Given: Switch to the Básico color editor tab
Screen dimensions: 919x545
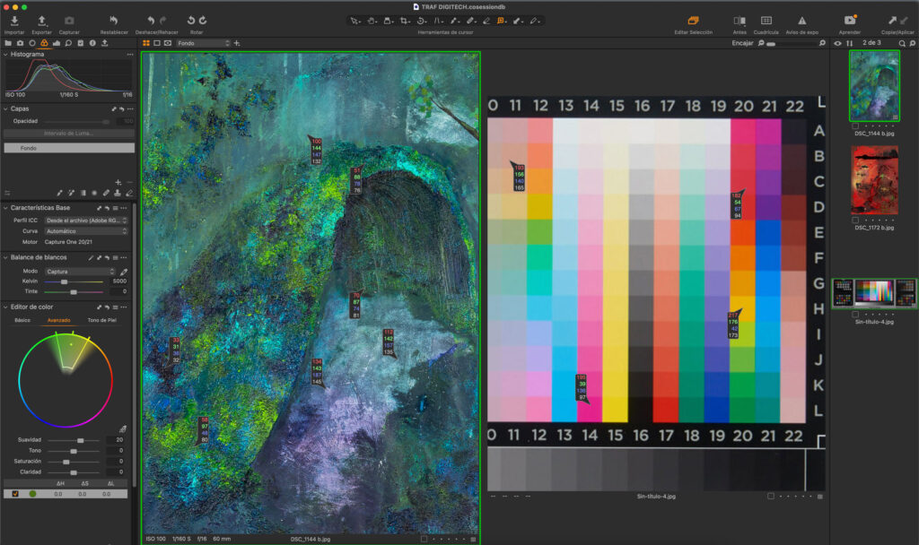Looking at the screenshot, I should click(x=22, y=320).
